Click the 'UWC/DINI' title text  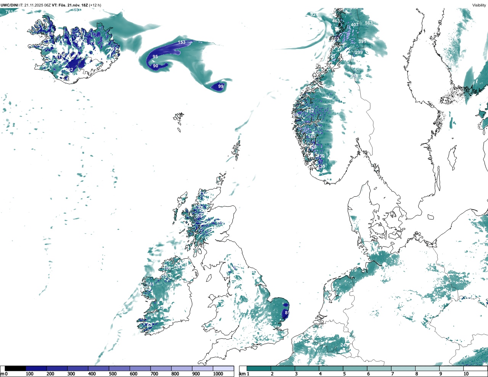point(9,5)
